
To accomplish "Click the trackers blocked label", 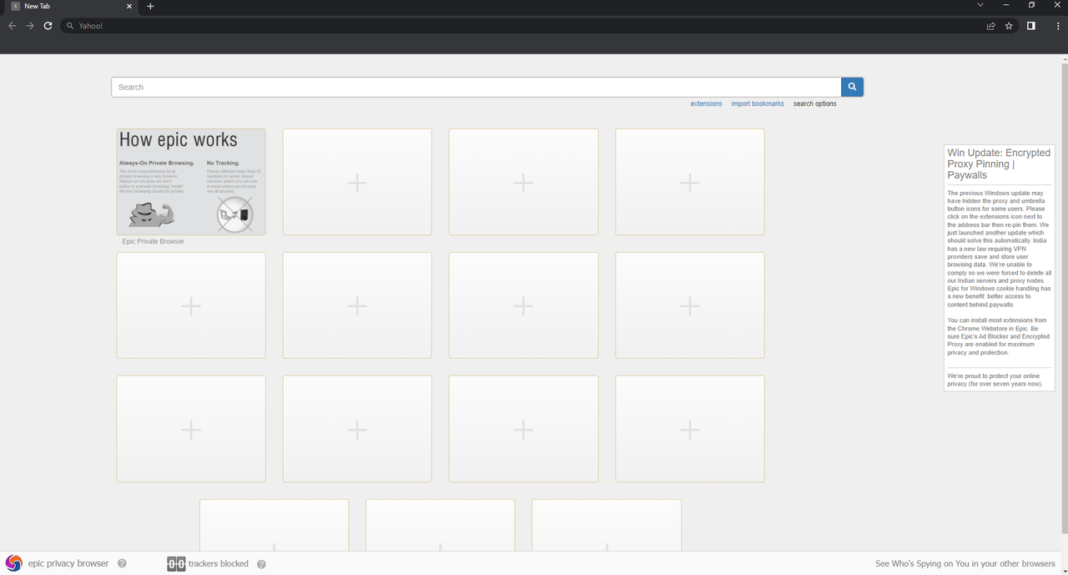I will click(x=219, y=564).
